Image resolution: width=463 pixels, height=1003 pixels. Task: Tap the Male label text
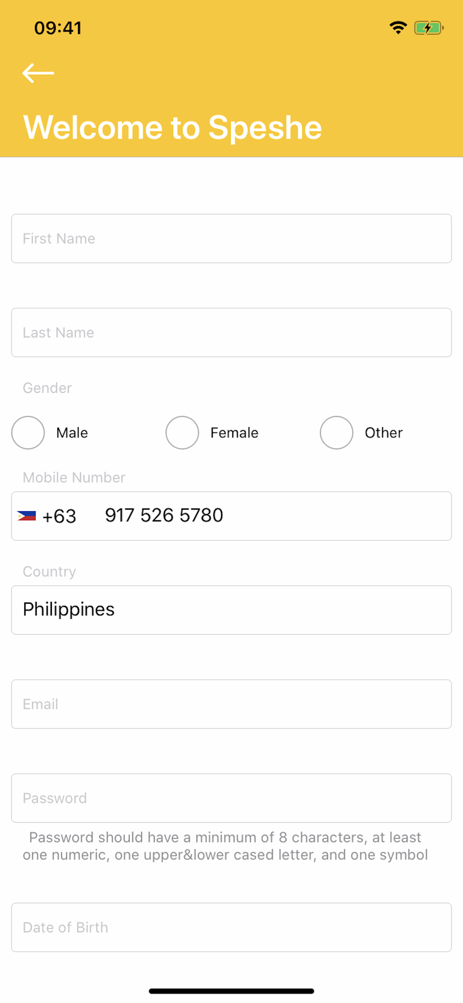pyautogui.click(x=72, y=432)
